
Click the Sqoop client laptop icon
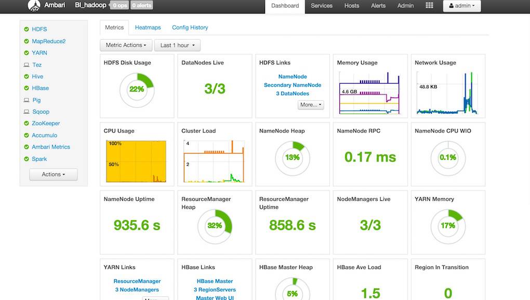click(27, 112)
